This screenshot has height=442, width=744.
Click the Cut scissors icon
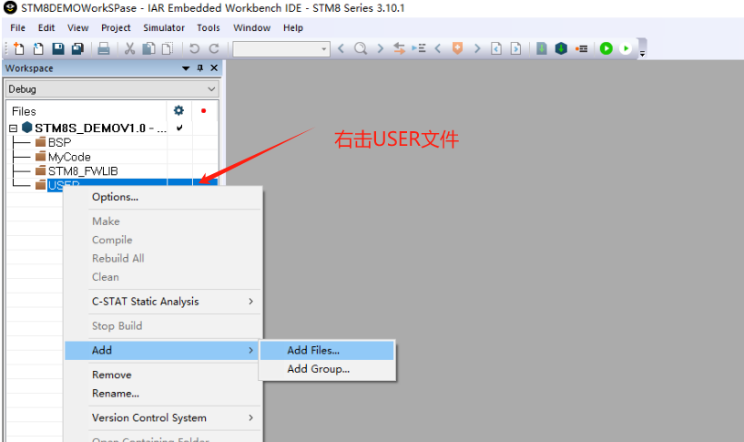pyautogui.click(x=129, y=48)
